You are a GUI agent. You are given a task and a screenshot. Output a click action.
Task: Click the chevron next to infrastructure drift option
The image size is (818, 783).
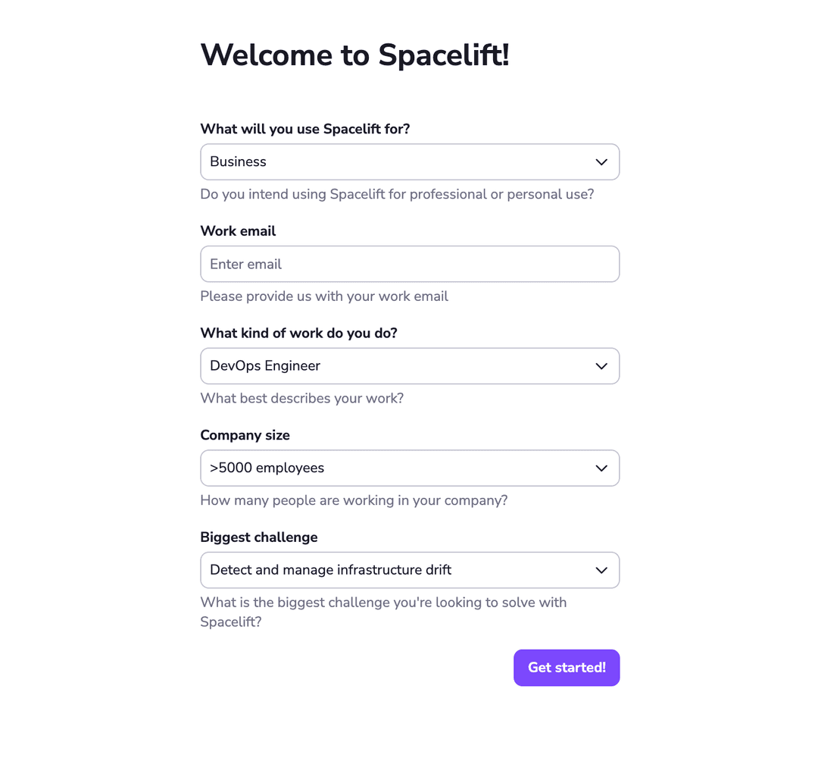(601, 569)
